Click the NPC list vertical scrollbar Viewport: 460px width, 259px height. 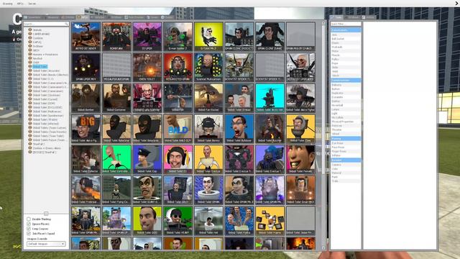tap(323, 135)
